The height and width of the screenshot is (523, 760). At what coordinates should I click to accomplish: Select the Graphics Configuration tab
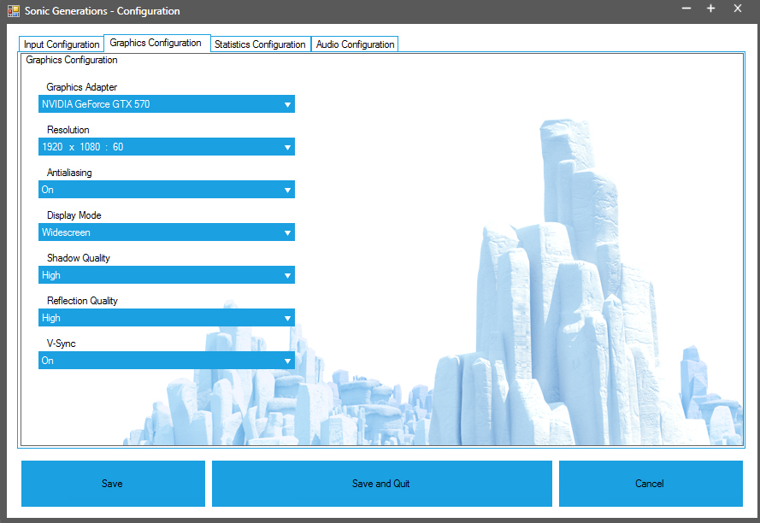[x=157, y=43]
